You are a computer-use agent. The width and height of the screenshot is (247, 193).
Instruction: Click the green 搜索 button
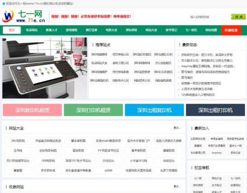coord(238,17)
